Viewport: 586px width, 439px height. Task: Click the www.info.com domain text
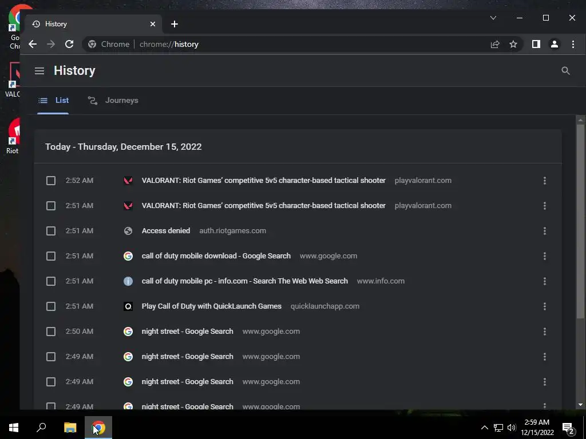click(x=381, y=281)
